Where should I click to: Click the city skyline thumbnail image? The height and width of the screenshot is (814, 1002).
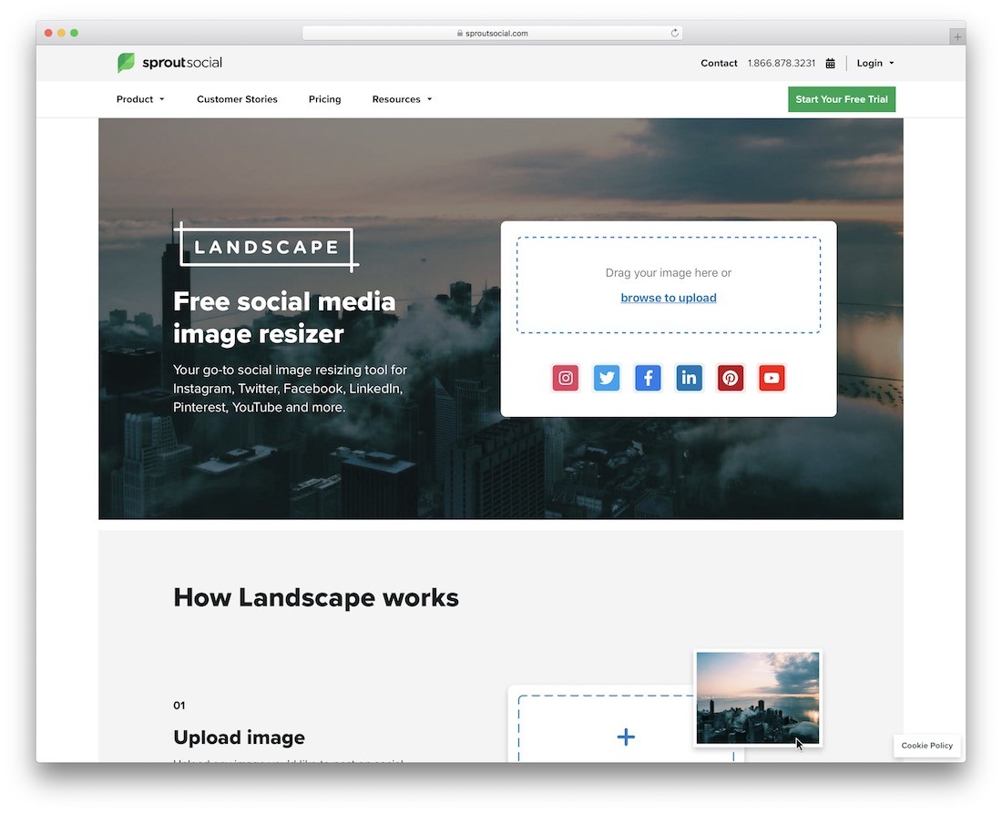click(757, 697)
